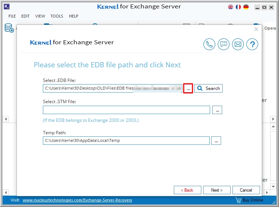Click lower pane scroll down arrow
The height and width of the screenshot is (207, 279).
click(273, 187)
